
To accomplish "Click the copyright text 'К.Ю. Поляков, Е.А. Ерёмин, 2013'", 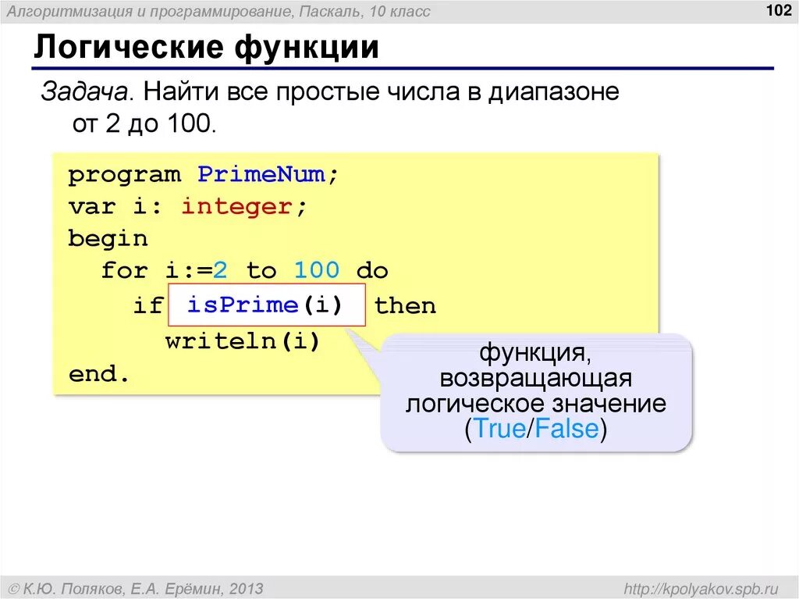I will (x=144, y=589).
